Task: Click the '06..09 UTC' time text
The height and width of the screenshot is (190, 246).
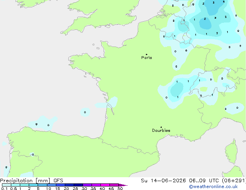Action: [204, 181]
